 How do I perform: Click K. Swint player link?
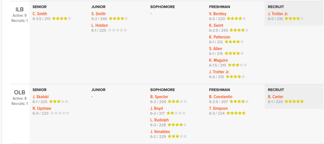(216, 26)
